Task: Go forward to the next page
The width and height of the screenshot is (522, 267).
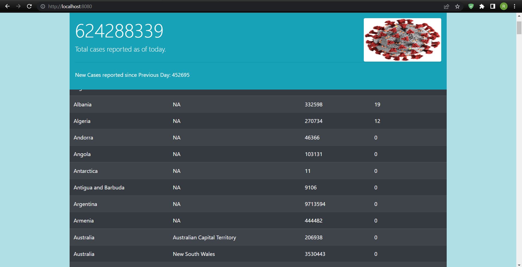Action: pos(18,6)
